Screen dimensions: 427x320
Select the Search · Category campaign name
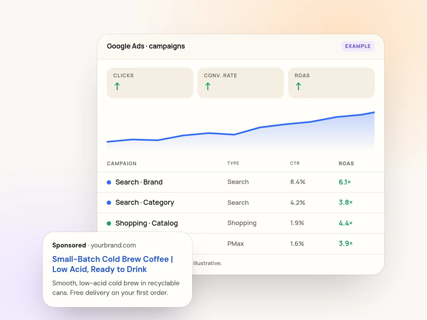pos(145,203)
